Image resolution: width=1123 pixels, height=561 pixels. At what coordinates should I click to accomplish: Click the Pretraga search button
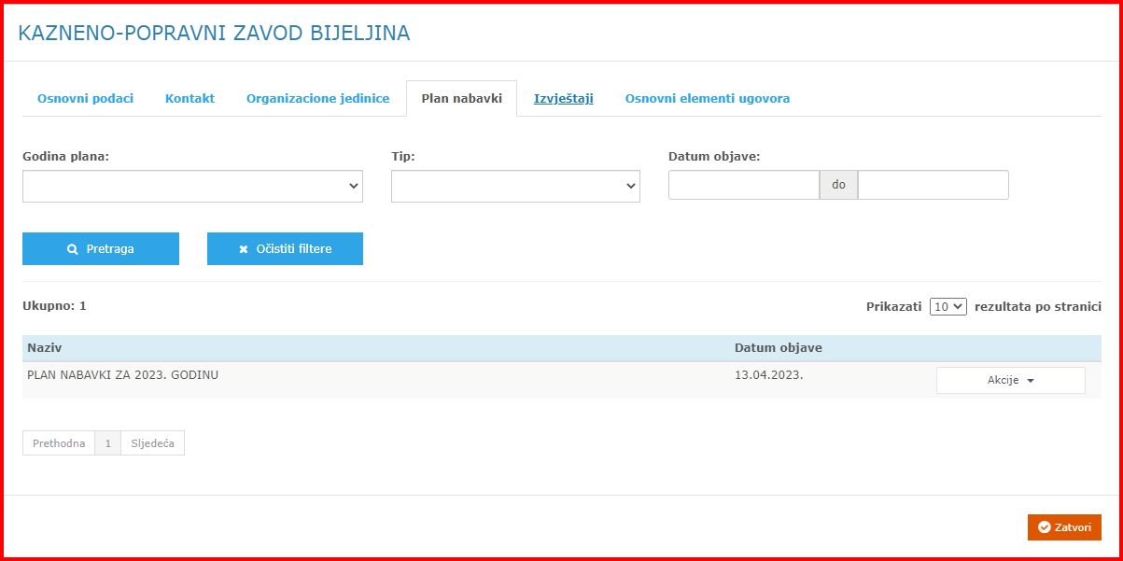[101, 249]
